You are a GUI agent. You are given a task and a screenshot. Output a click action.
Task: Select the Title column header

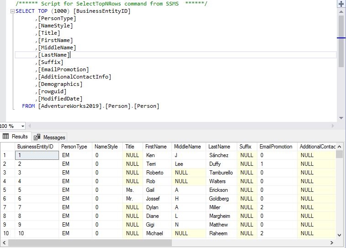click(133, 147)
